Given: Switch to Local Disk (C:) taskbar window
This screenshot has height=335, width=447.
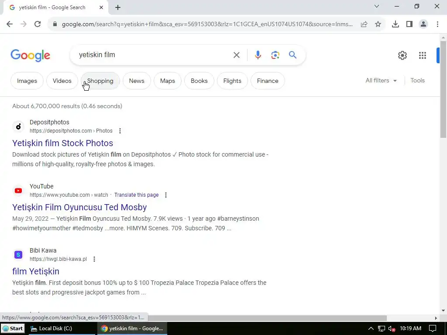Looking at the screenshot, I should (62, 328).
